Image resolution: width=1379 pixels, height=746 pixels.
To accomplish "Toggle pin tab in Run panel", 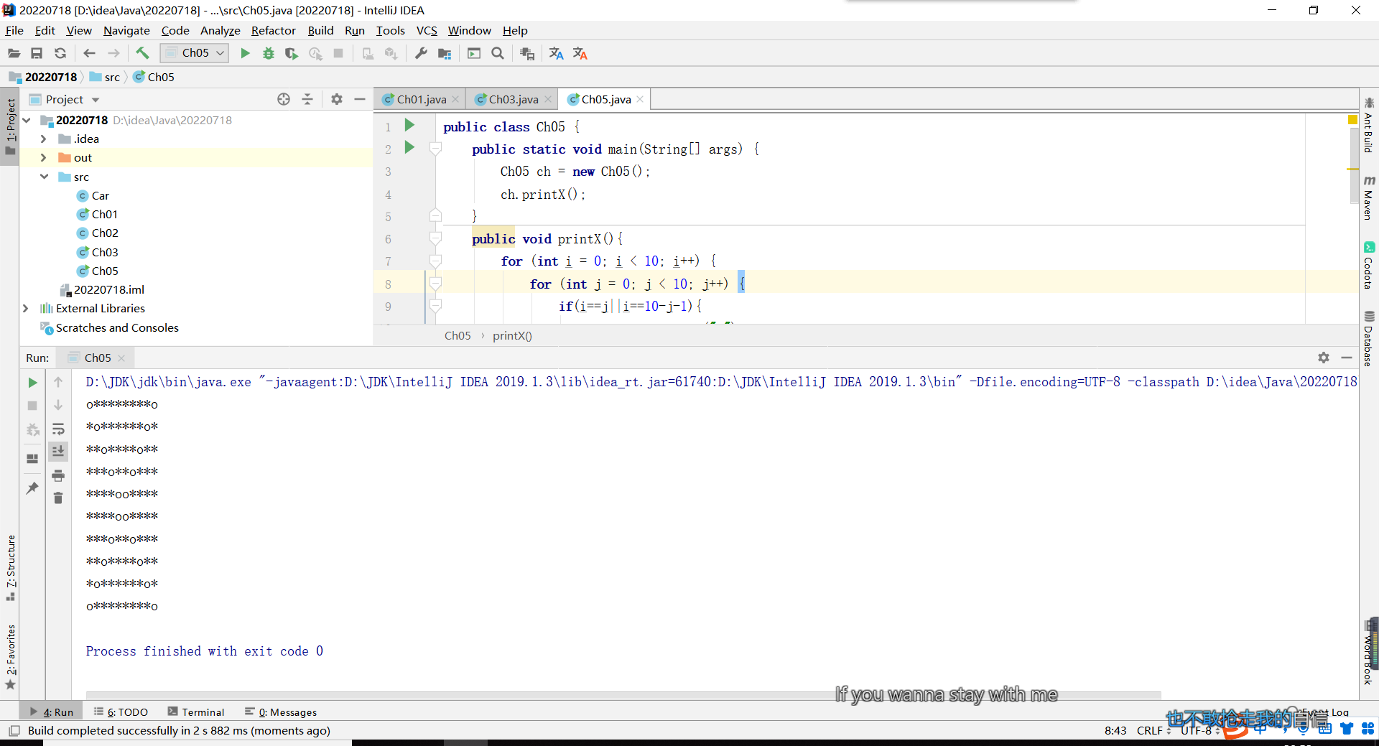I will (x=32, y=488).
